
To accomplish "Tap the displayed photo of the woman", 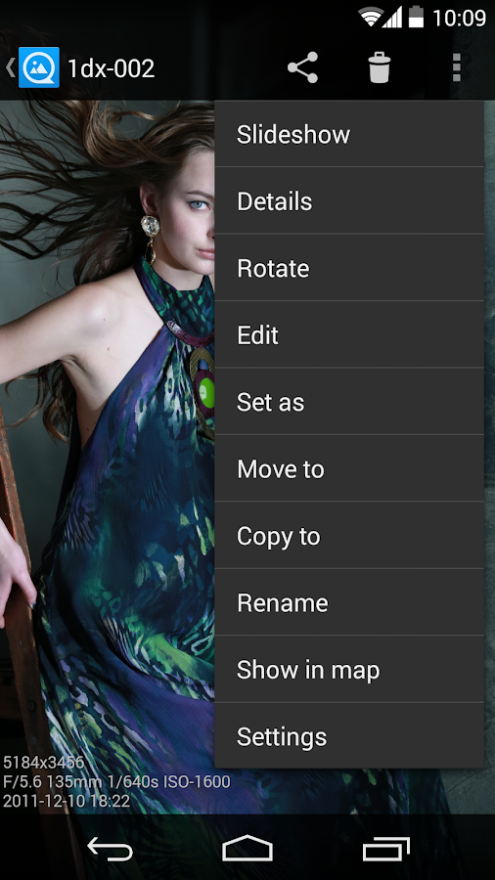I will point(107,458).
